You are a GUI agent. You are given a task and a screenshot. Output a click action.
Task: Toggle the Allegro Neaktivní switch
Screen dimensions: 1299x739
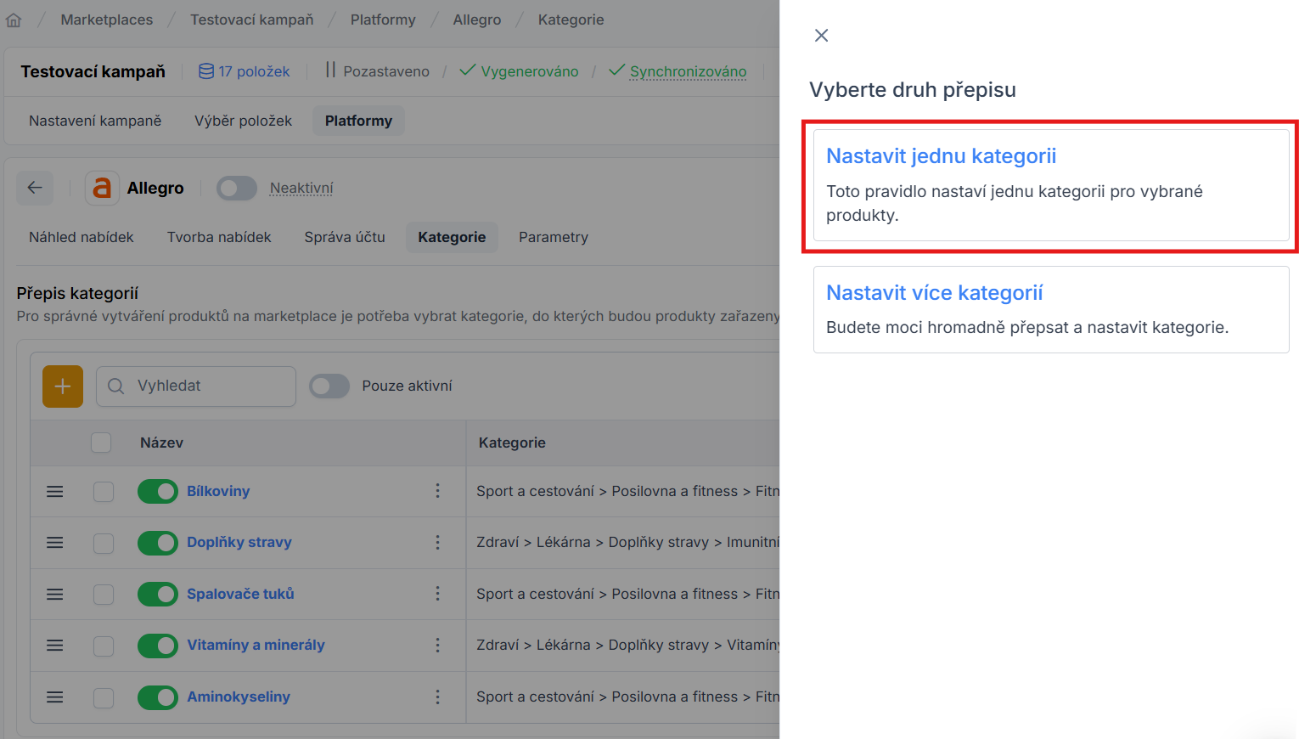tap(236, 188)
